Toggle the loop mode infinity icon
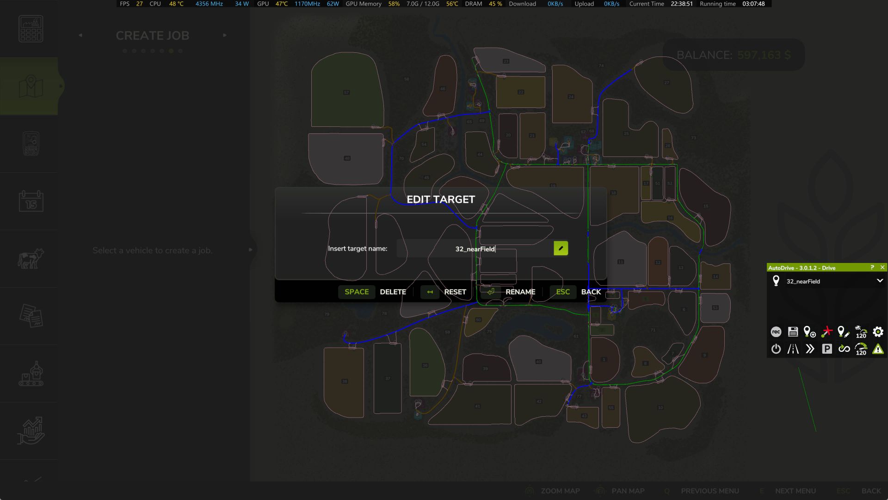 [x=844, y=349]
